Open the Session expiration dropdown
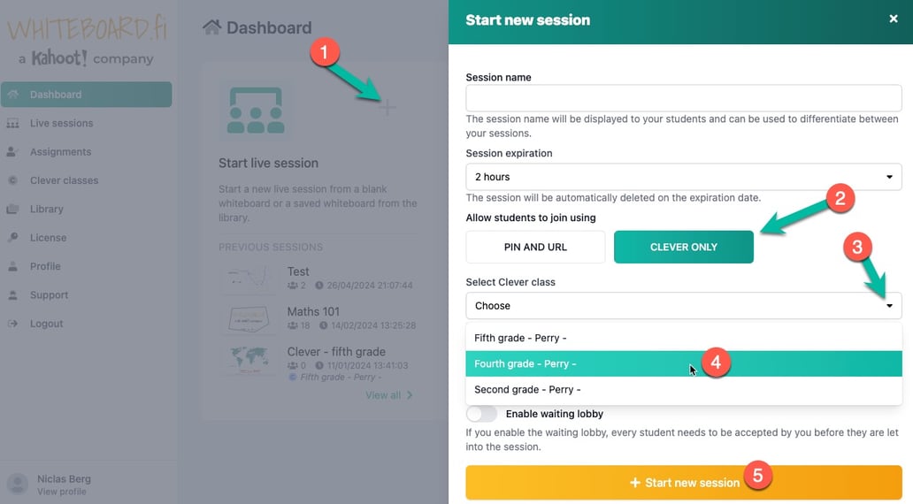The width and height of the screenshot is (913, 504). point(683,177)
